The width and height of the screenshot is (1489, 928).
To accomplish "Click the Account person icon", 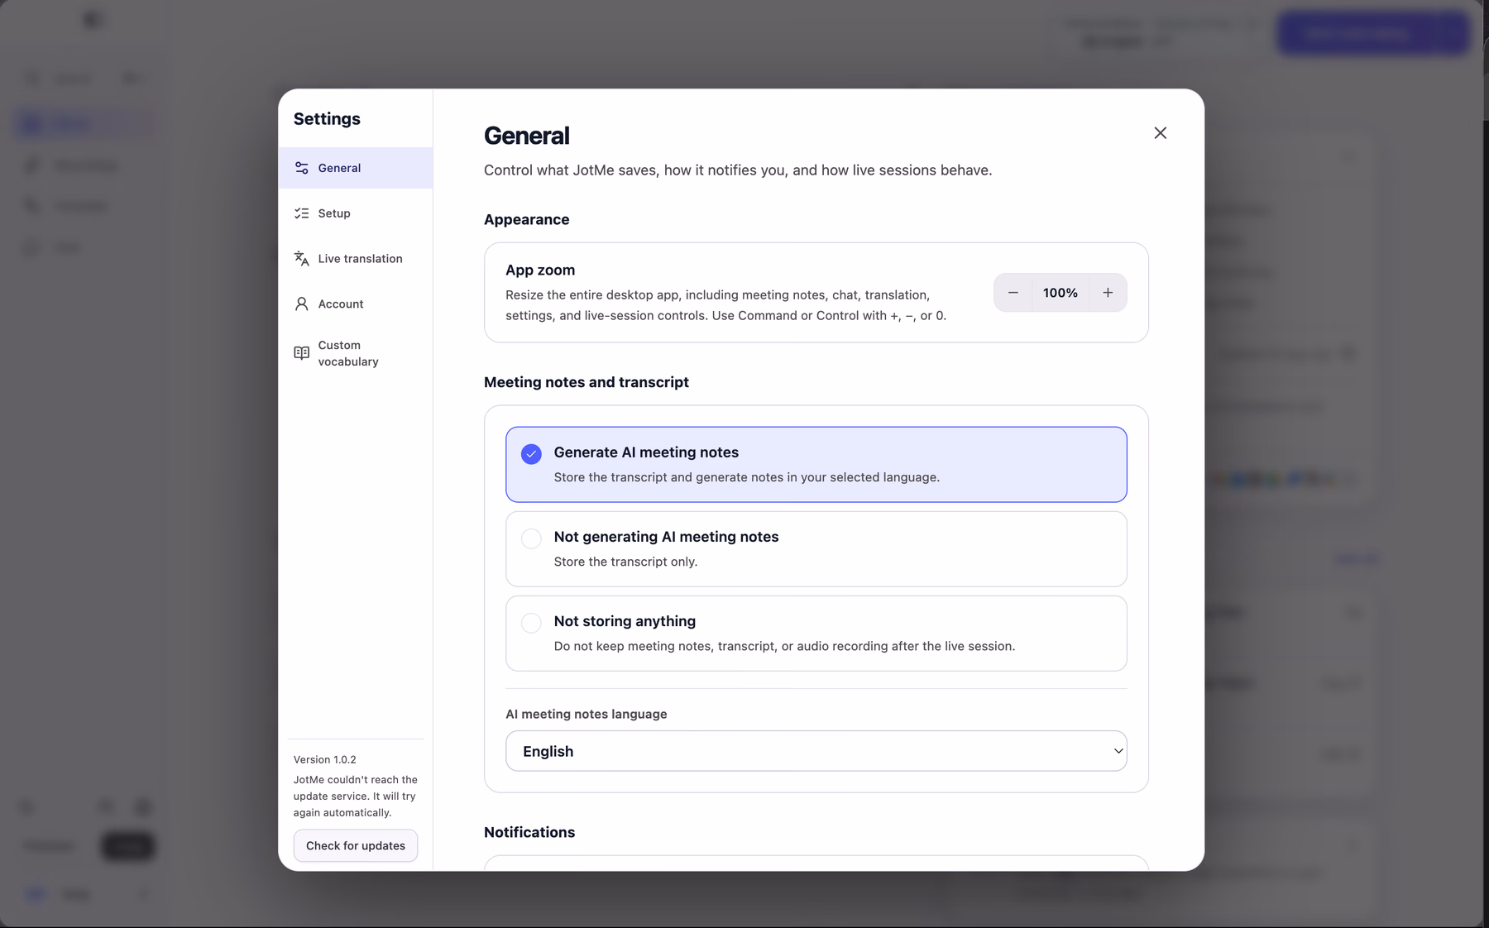I will coord(302,304).
